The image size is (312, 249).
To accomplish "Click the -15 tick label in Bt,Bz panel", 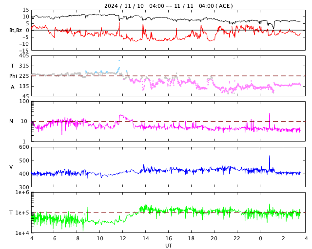I will (x=24, y=51).
